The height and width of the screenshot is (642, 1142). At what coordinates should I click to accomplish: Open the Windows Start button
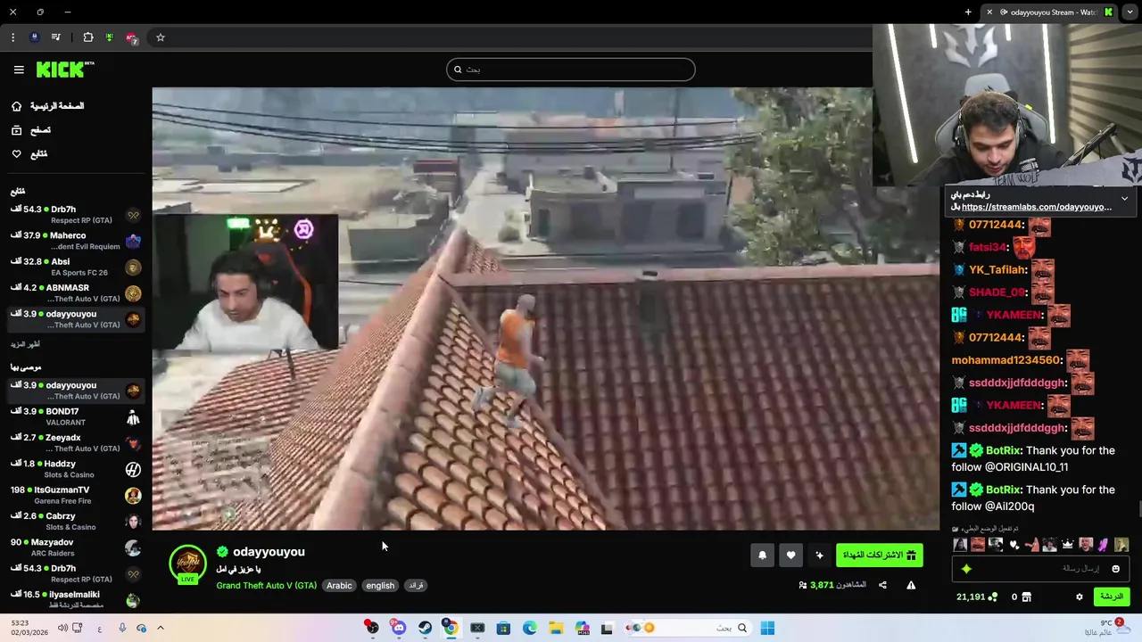tap(767, 628)
